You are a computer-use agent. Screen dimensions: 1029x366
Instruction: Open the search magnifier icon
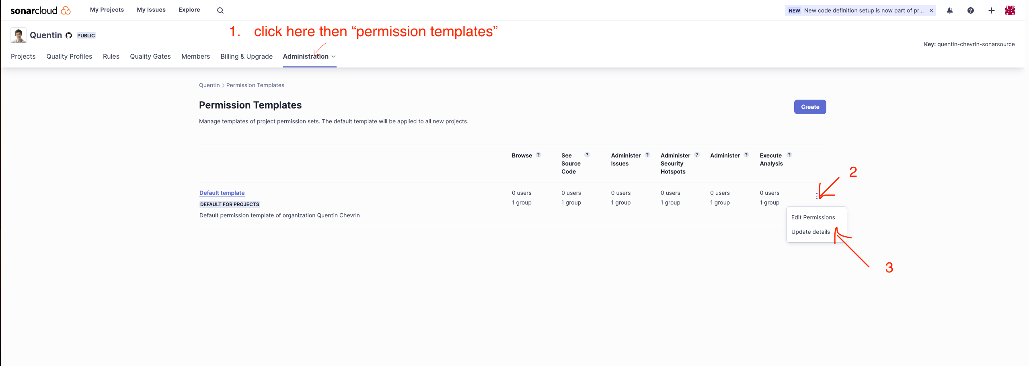click(x=220, y=10)
